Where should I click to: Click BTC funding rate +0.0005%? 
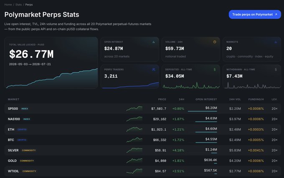pyautogui.click(x=256, y=140)
